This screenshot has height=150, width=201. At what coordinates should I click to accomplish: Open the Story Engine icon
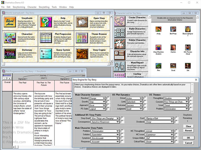82,54
